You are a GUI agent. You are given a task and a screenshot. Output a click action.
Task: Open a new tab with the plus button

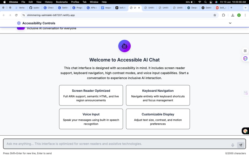tap(231, 8)
